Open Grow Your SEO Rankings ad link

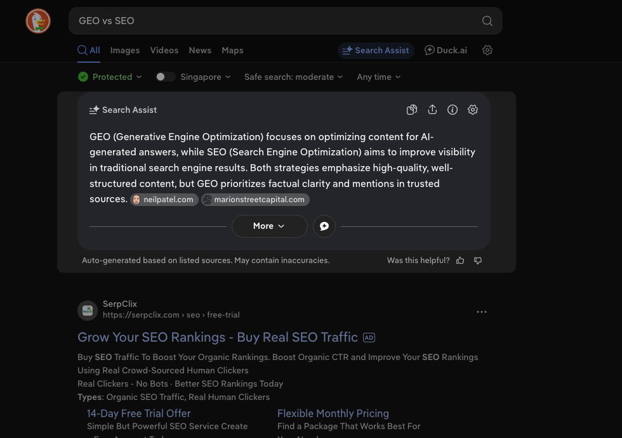point(217,337)
